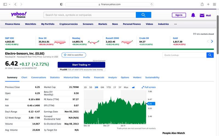Switch to the Conversations tab
Screen dimensions: 219x136
pyautogui.click(x=39, y=78)
